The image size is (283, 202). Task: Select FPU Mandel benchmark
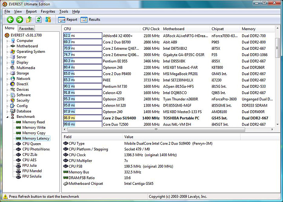click(32, 171)
